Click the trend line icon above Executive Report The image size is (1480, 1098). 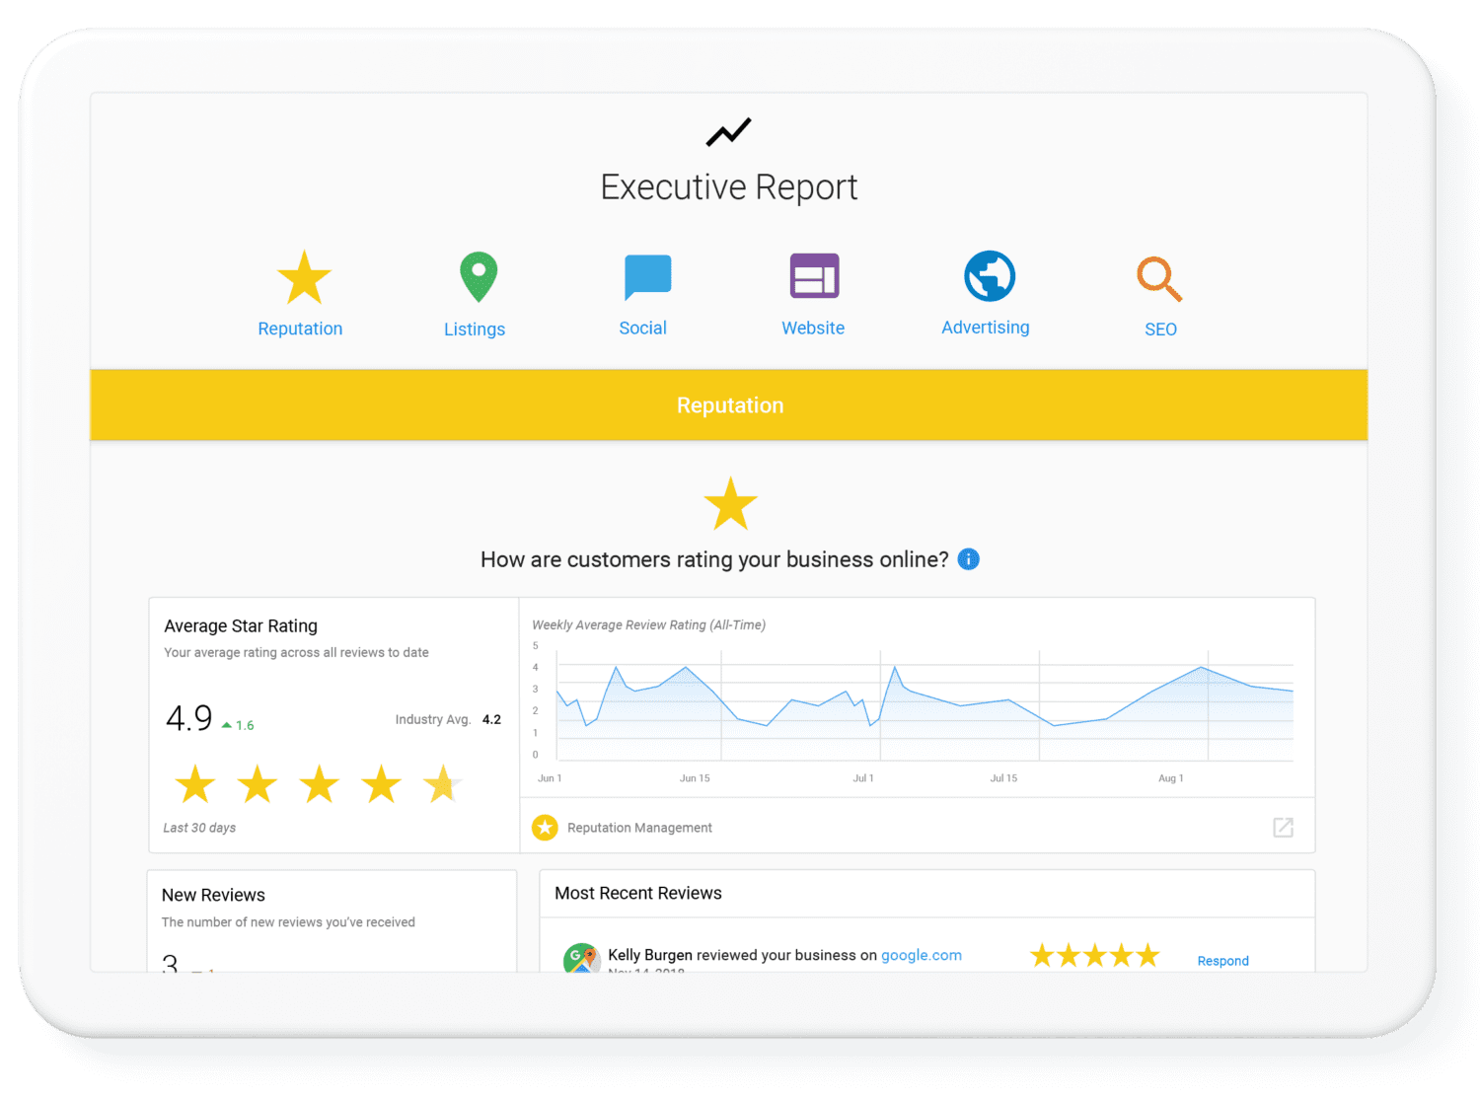[x=729, y=132]
